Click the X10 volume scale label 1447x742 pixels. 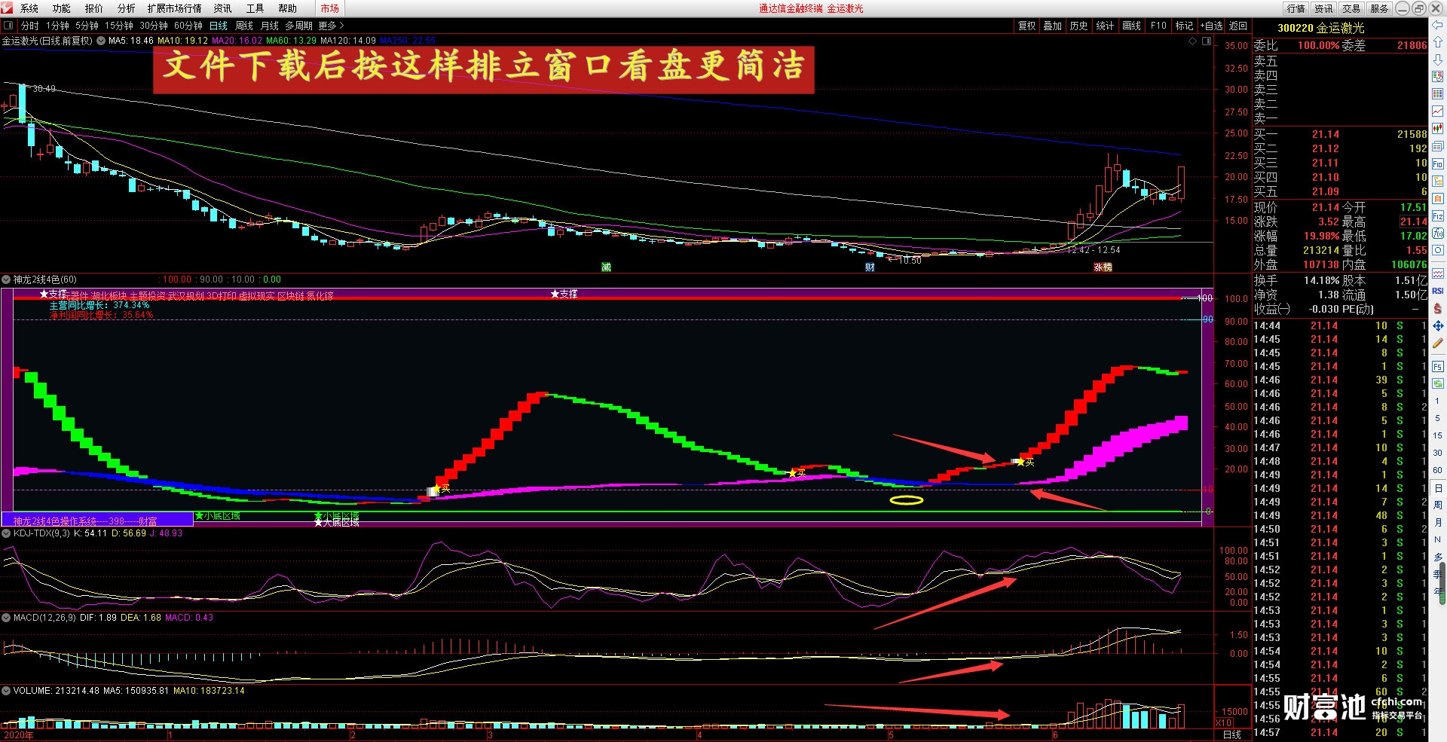coord(1224,722)
